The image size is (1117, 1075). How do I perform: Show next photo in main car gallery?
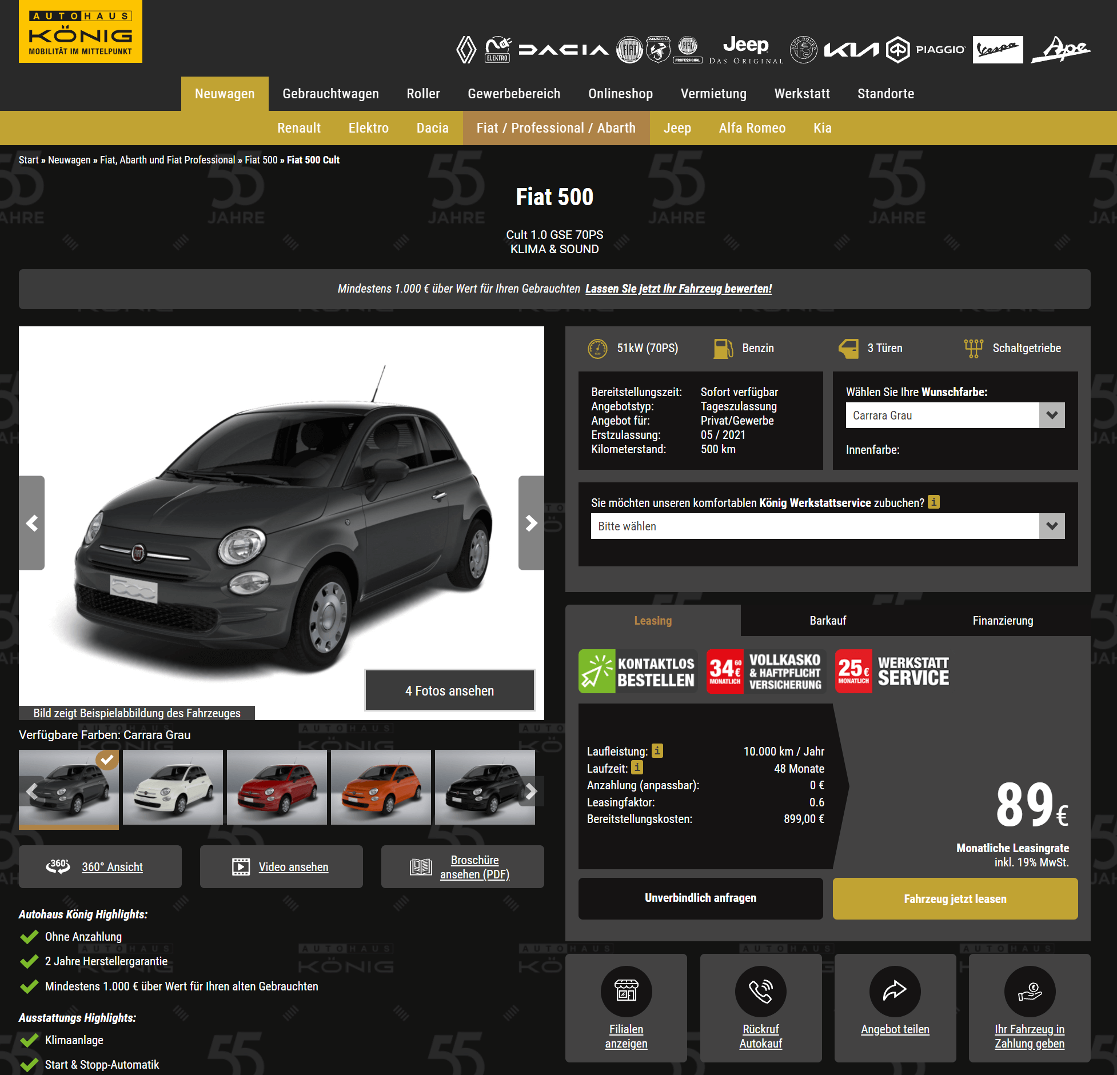pos(531,523)
